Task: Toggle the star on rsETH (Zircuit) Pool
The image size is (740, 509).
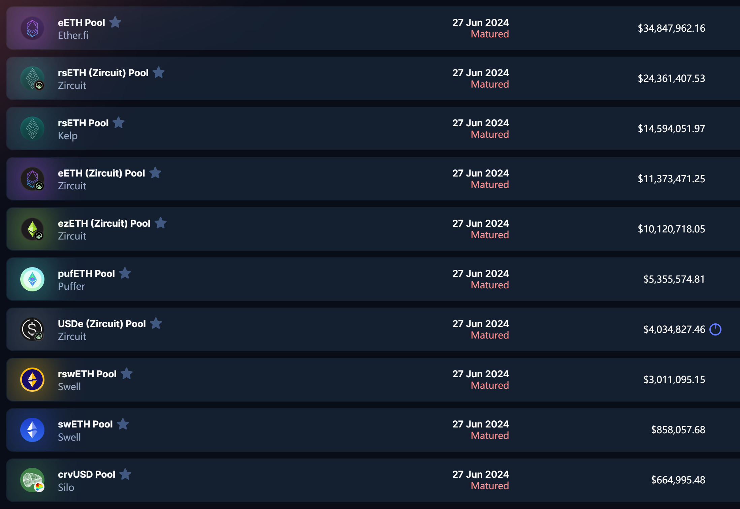Action: (x=159, y=72)
